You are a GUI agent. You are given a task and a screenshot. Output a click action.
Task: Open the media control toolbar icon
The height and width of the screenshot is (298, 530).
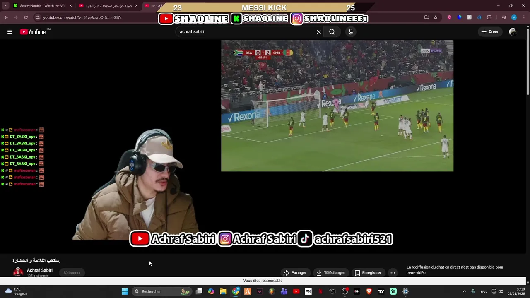[504, 17]
